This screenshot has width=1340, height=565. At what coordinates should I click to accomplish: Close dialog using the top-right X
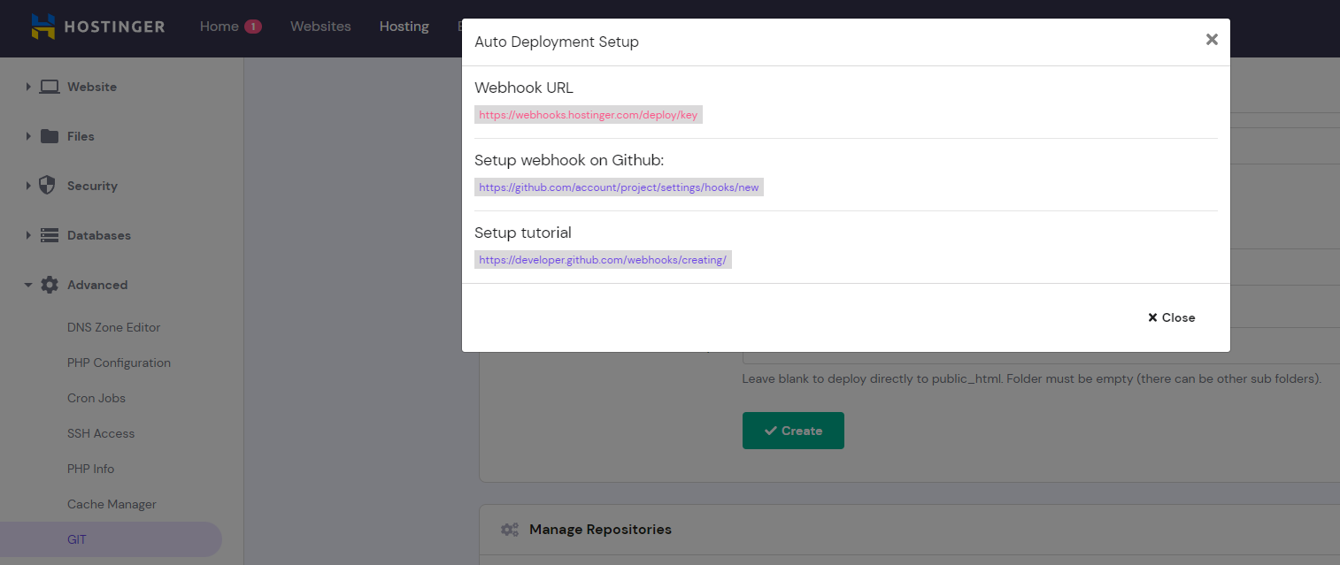1212,40
